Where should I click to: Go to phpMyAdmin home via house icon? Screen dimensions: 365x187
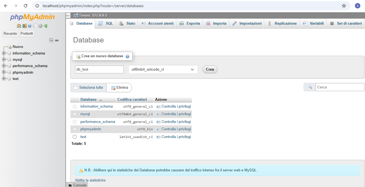pos(19,26)
